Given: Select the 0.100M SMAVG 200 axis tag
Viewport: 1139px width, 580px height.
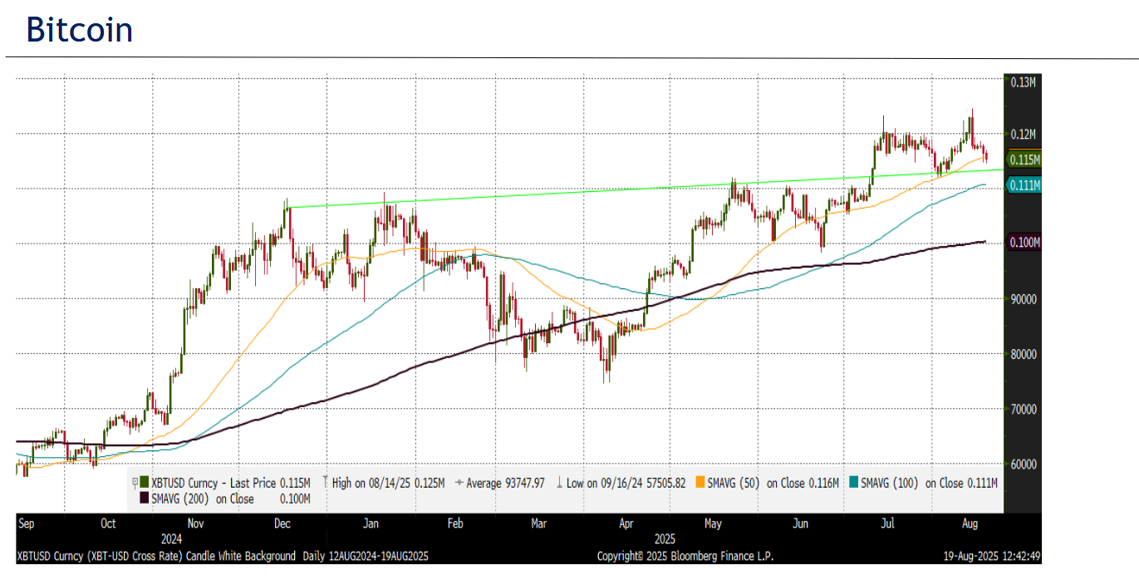Looking at the screenshot, I should click(1024, 243).
